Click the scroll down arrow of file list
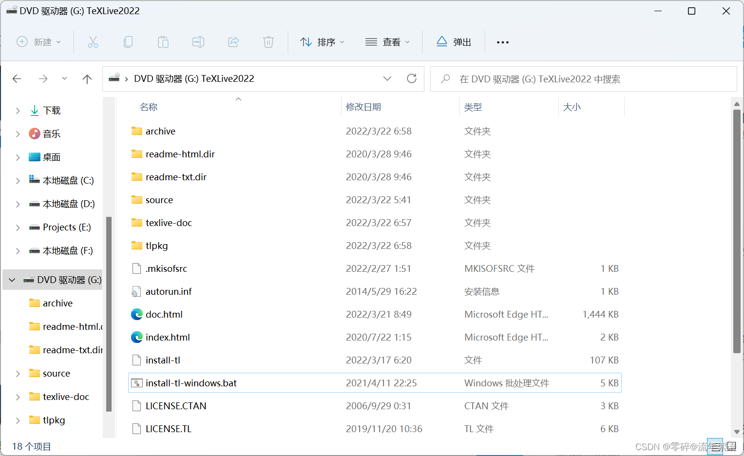 (737, 432)
